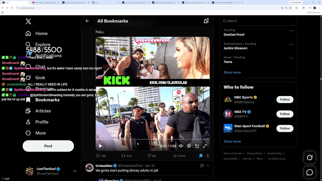Play the video with the play button
The width and height of the screenshot is (322, 181).
pos(100,146)
